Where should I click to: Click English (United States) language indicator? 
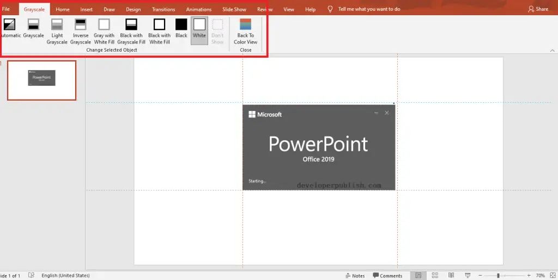[65, 276]
